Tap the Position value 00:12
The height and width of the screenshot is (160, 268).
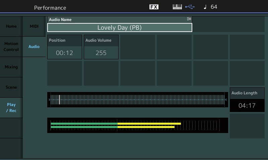click(x=65, y=53)
